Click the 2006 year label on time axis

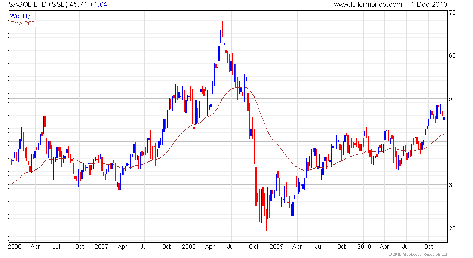(x=15, y=246)
